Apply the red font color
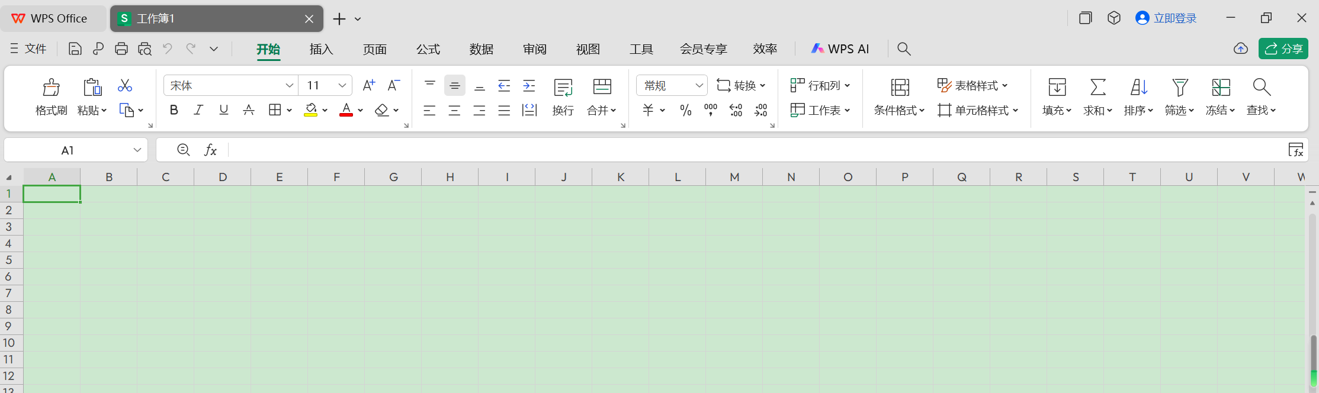Screen dimensions: 1319x393 point(346,110)
